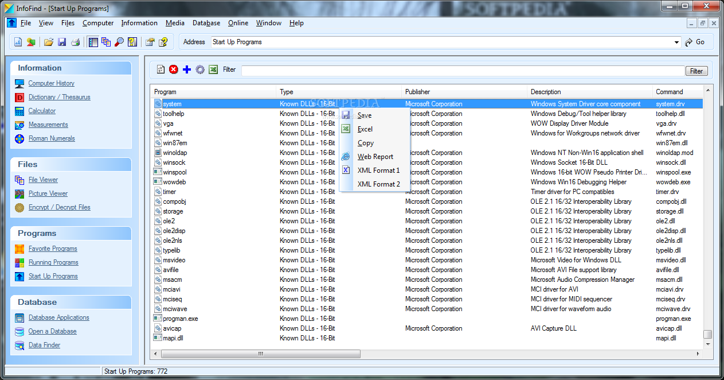Click the magnifying glass search icon

(119, 42)
